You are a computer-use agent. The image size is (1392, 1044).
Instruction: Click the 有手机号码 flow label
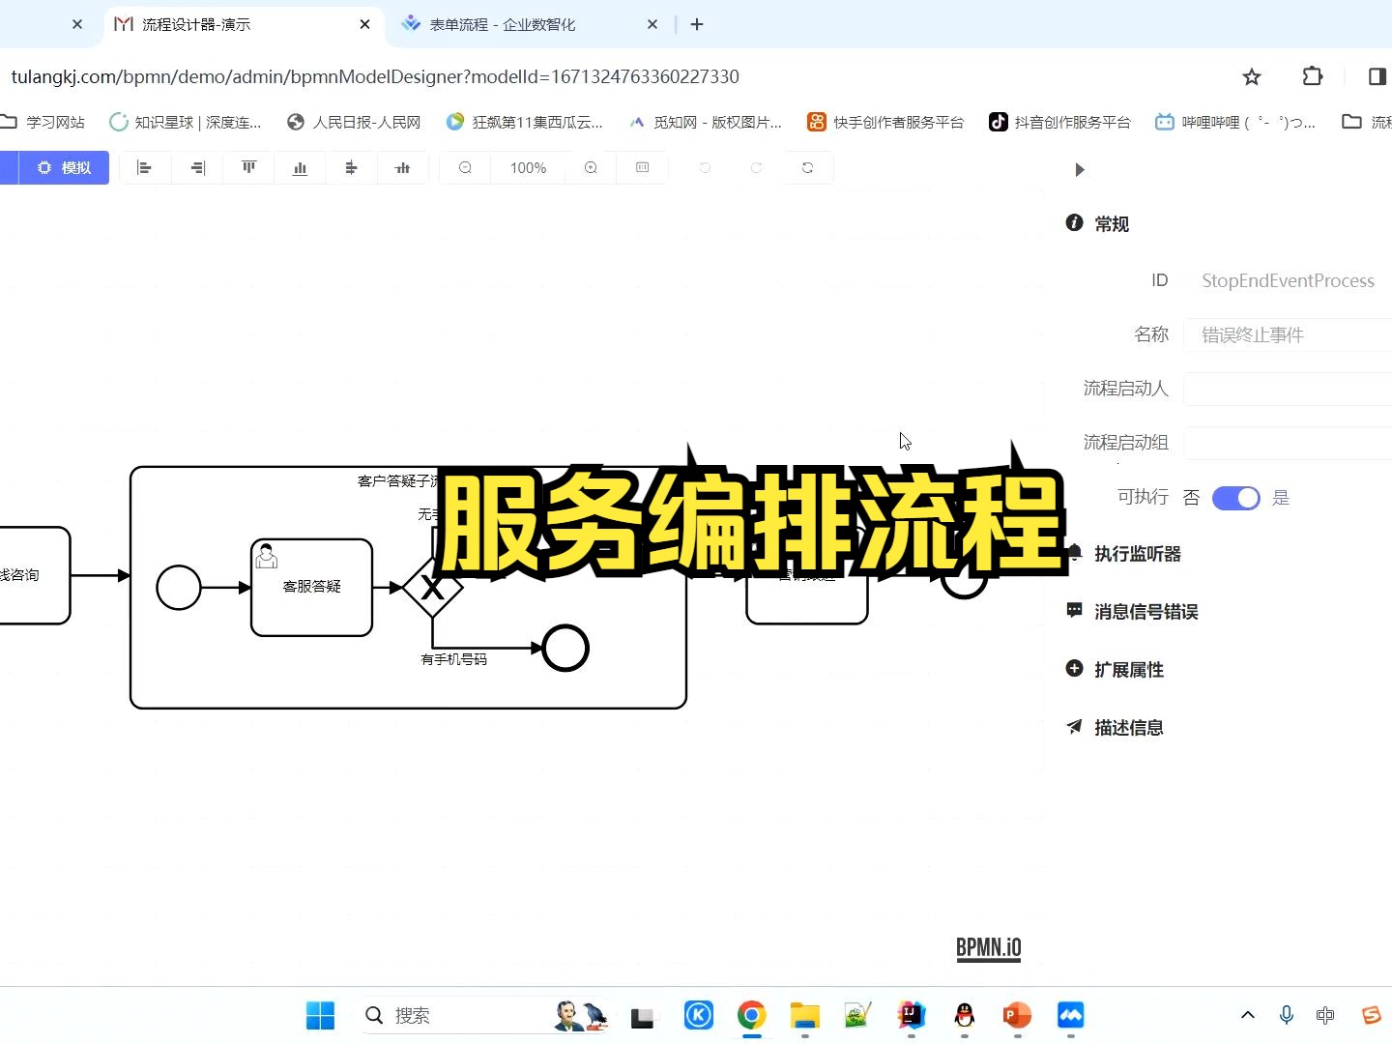tap(453, 659)
